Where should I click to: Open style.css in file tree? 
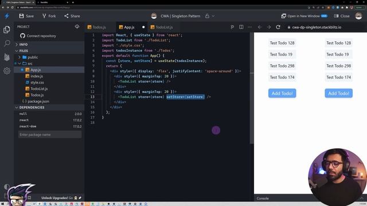tap(49, 82)
